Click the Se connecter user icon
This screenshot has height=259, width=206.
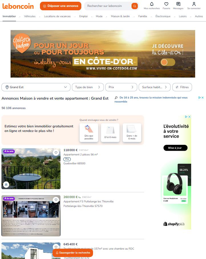(194, 4)
